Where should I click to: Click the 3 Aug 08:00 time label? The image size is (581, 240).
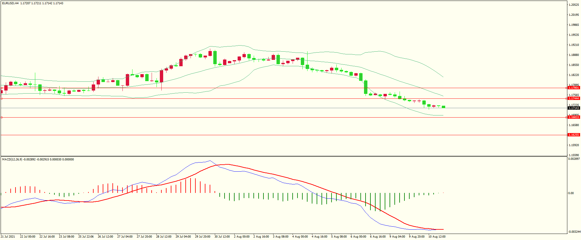280,237
